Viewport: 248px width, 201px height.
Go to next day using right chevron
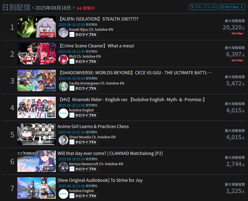click(73, 7)
